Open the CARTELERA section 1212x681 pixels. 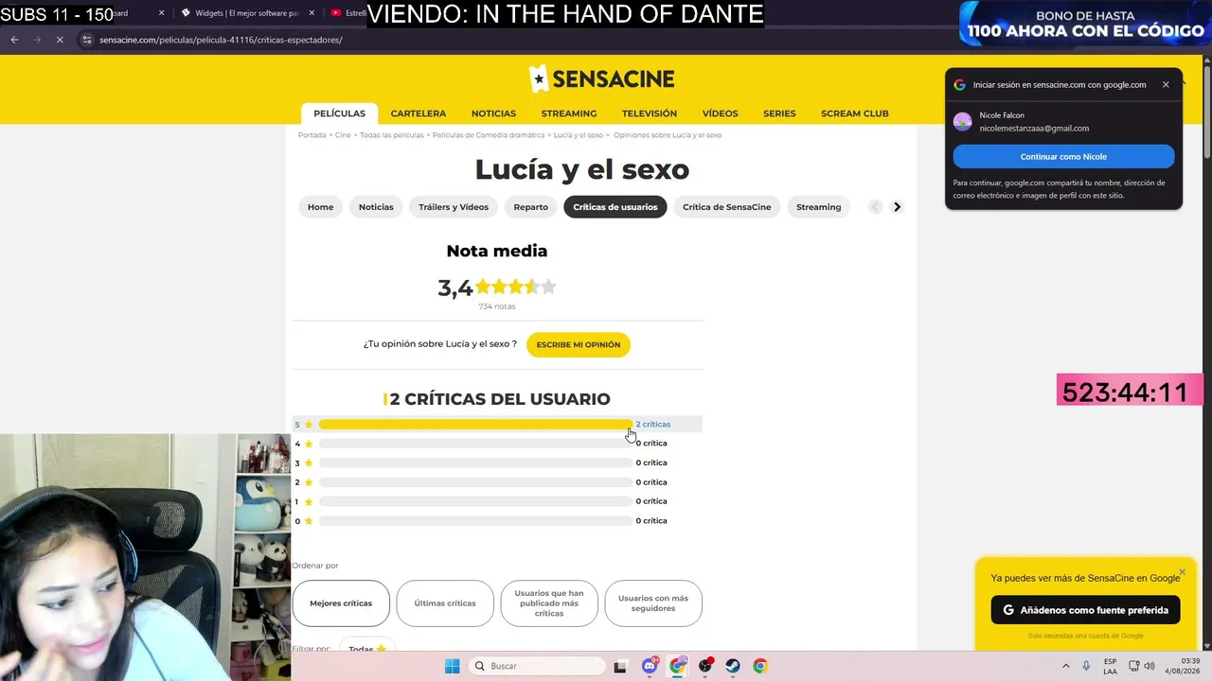click(x=419, y=113)
